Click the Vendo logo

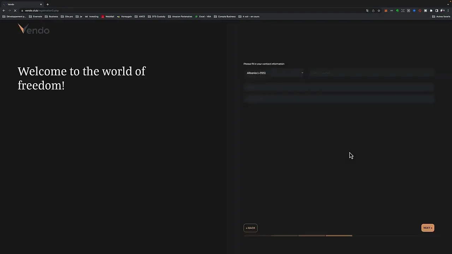[x=34, y=29]
